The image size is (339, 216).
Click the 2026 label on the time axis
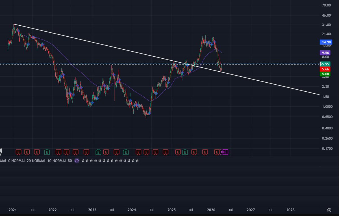[x=211, y=210]
